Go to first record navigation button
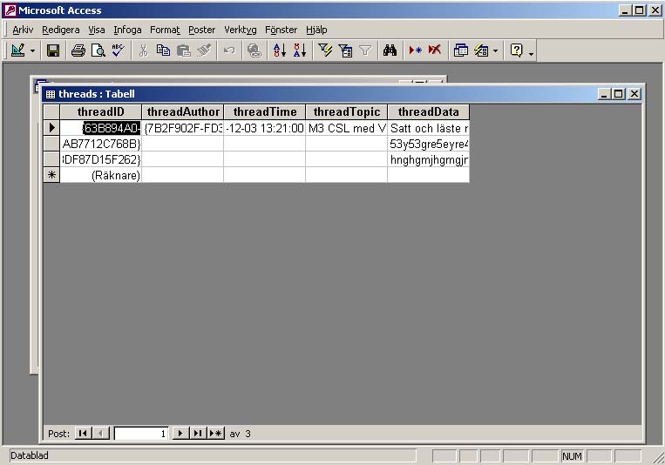Screen dimensions: 665x465 pyautogui.click(x=83, y=433)
